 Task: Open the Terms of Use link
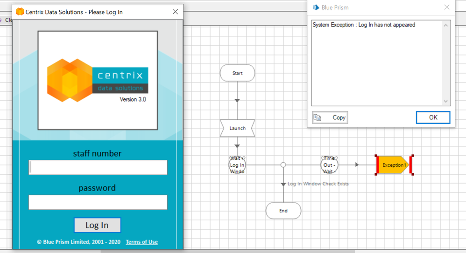(142, 242)
